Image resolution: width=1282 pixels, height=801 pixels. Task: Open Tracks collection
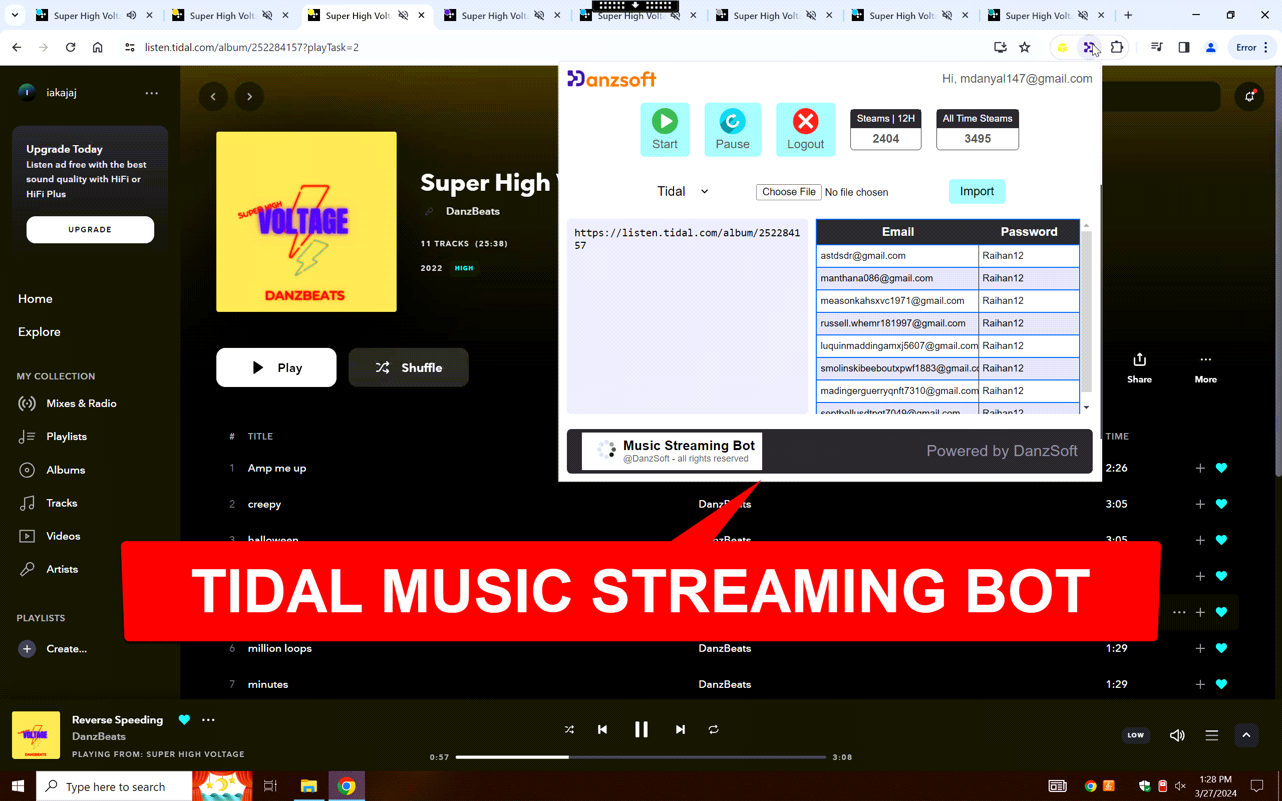click(x=48, y=503)
